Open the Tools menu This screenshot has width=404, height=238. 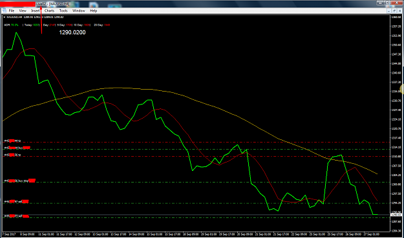[x=63, y=11]
